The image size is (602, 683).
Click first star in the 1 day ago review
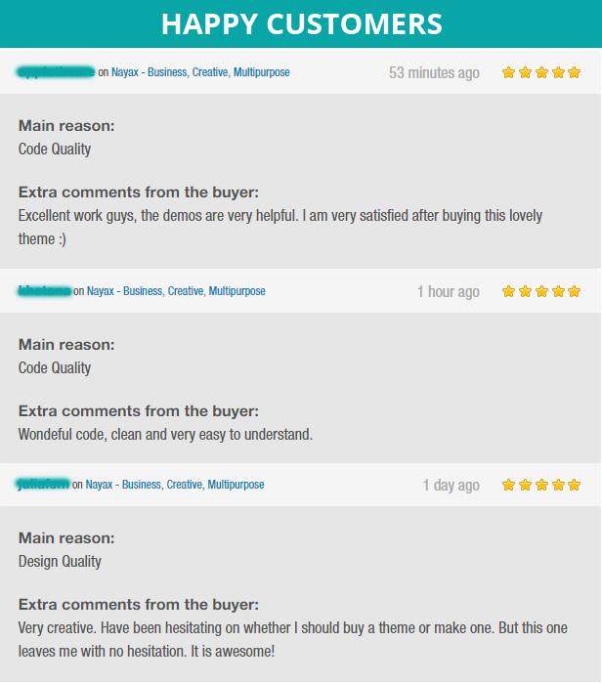point(509,485)
